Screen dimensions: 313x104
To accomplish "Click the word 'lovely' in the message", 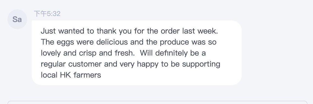I will click(51, 53).
